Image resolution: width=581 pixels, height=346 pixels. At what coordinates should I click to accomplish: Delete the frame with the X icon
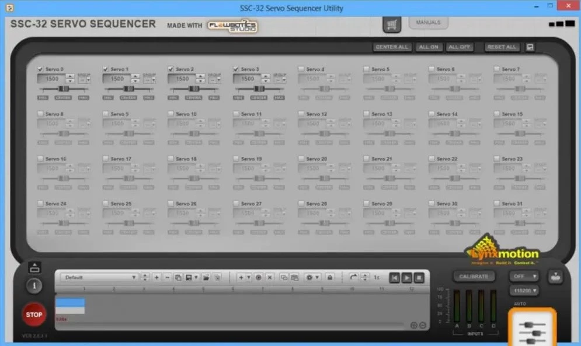coord(270,278)
